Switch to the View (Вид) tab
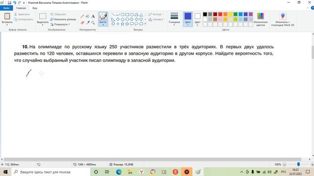 click(x=35, y=8)
